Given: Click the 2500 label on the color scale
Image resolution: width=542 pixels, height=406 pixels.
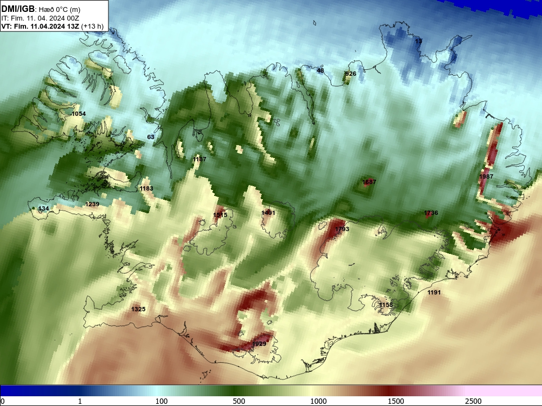Looking at the screenshot, I should [x=473, y=401].
